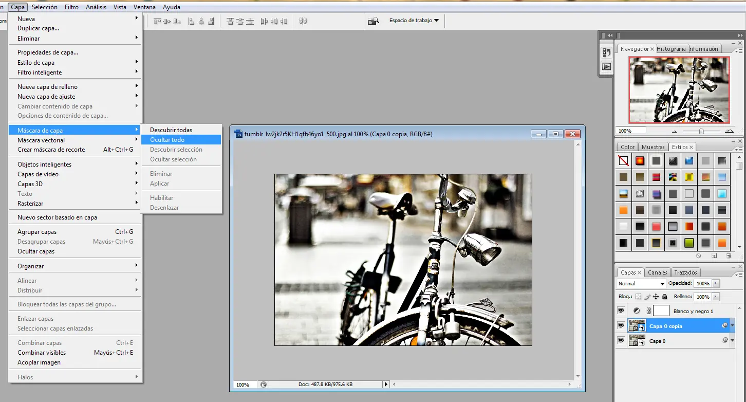Click the distribute left edges icon
The height and width of the screenshot is (402, 746).
click(x=264, y=21)
